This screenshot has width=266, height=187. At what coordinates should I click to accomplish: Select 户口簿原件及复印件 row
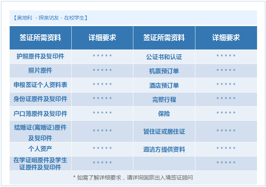[40, 113]
